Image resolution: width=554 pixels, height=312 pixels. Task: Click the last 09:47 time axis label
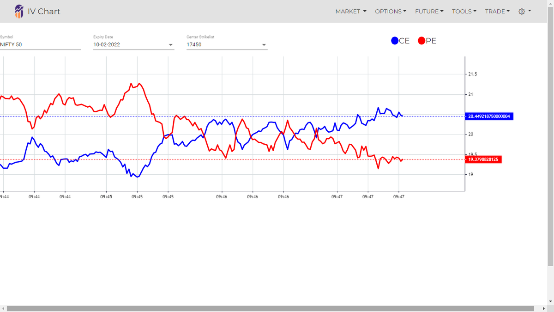click(399, 196)
